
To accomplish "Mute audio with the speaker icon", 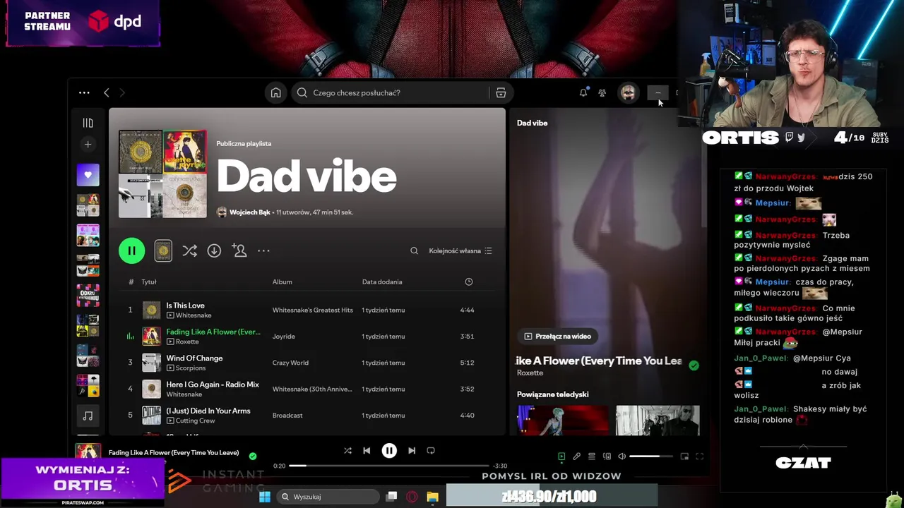I will 621,456.
